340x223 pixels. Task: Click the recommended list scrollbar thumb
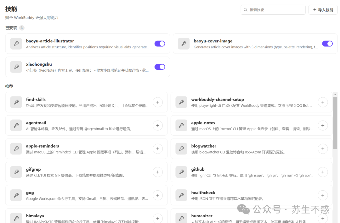pos(335,122)
